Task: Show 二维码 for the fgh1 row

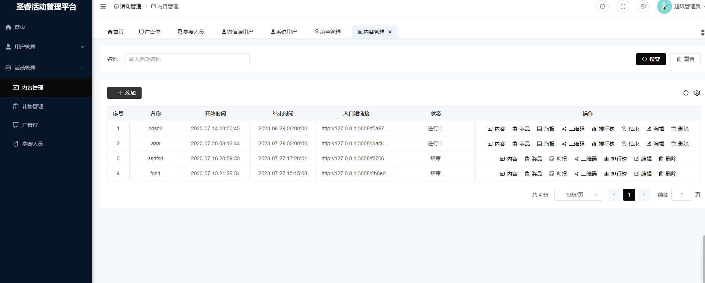Action: pos(586,174)
